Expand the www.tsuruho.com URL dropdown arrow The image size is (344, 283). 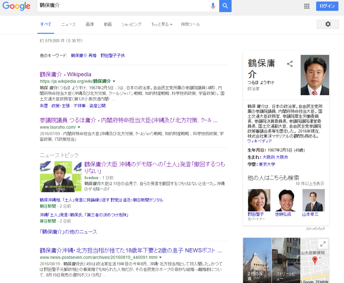coord(79,127)
